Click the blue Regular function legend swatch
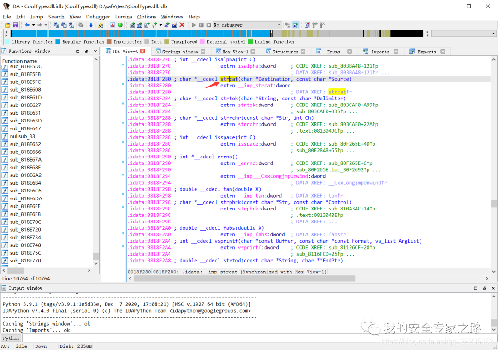The image size is (498, 350). point(58,41)
